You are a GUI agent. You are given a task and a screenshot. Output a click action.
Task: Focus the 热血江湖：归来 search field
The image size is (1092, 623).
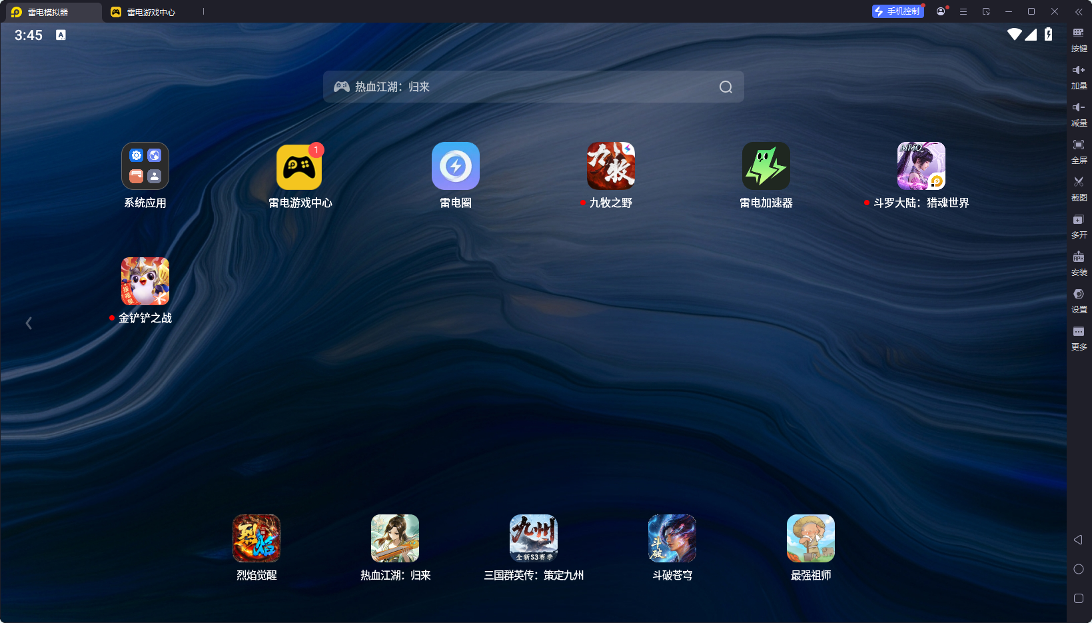[534, 87]
